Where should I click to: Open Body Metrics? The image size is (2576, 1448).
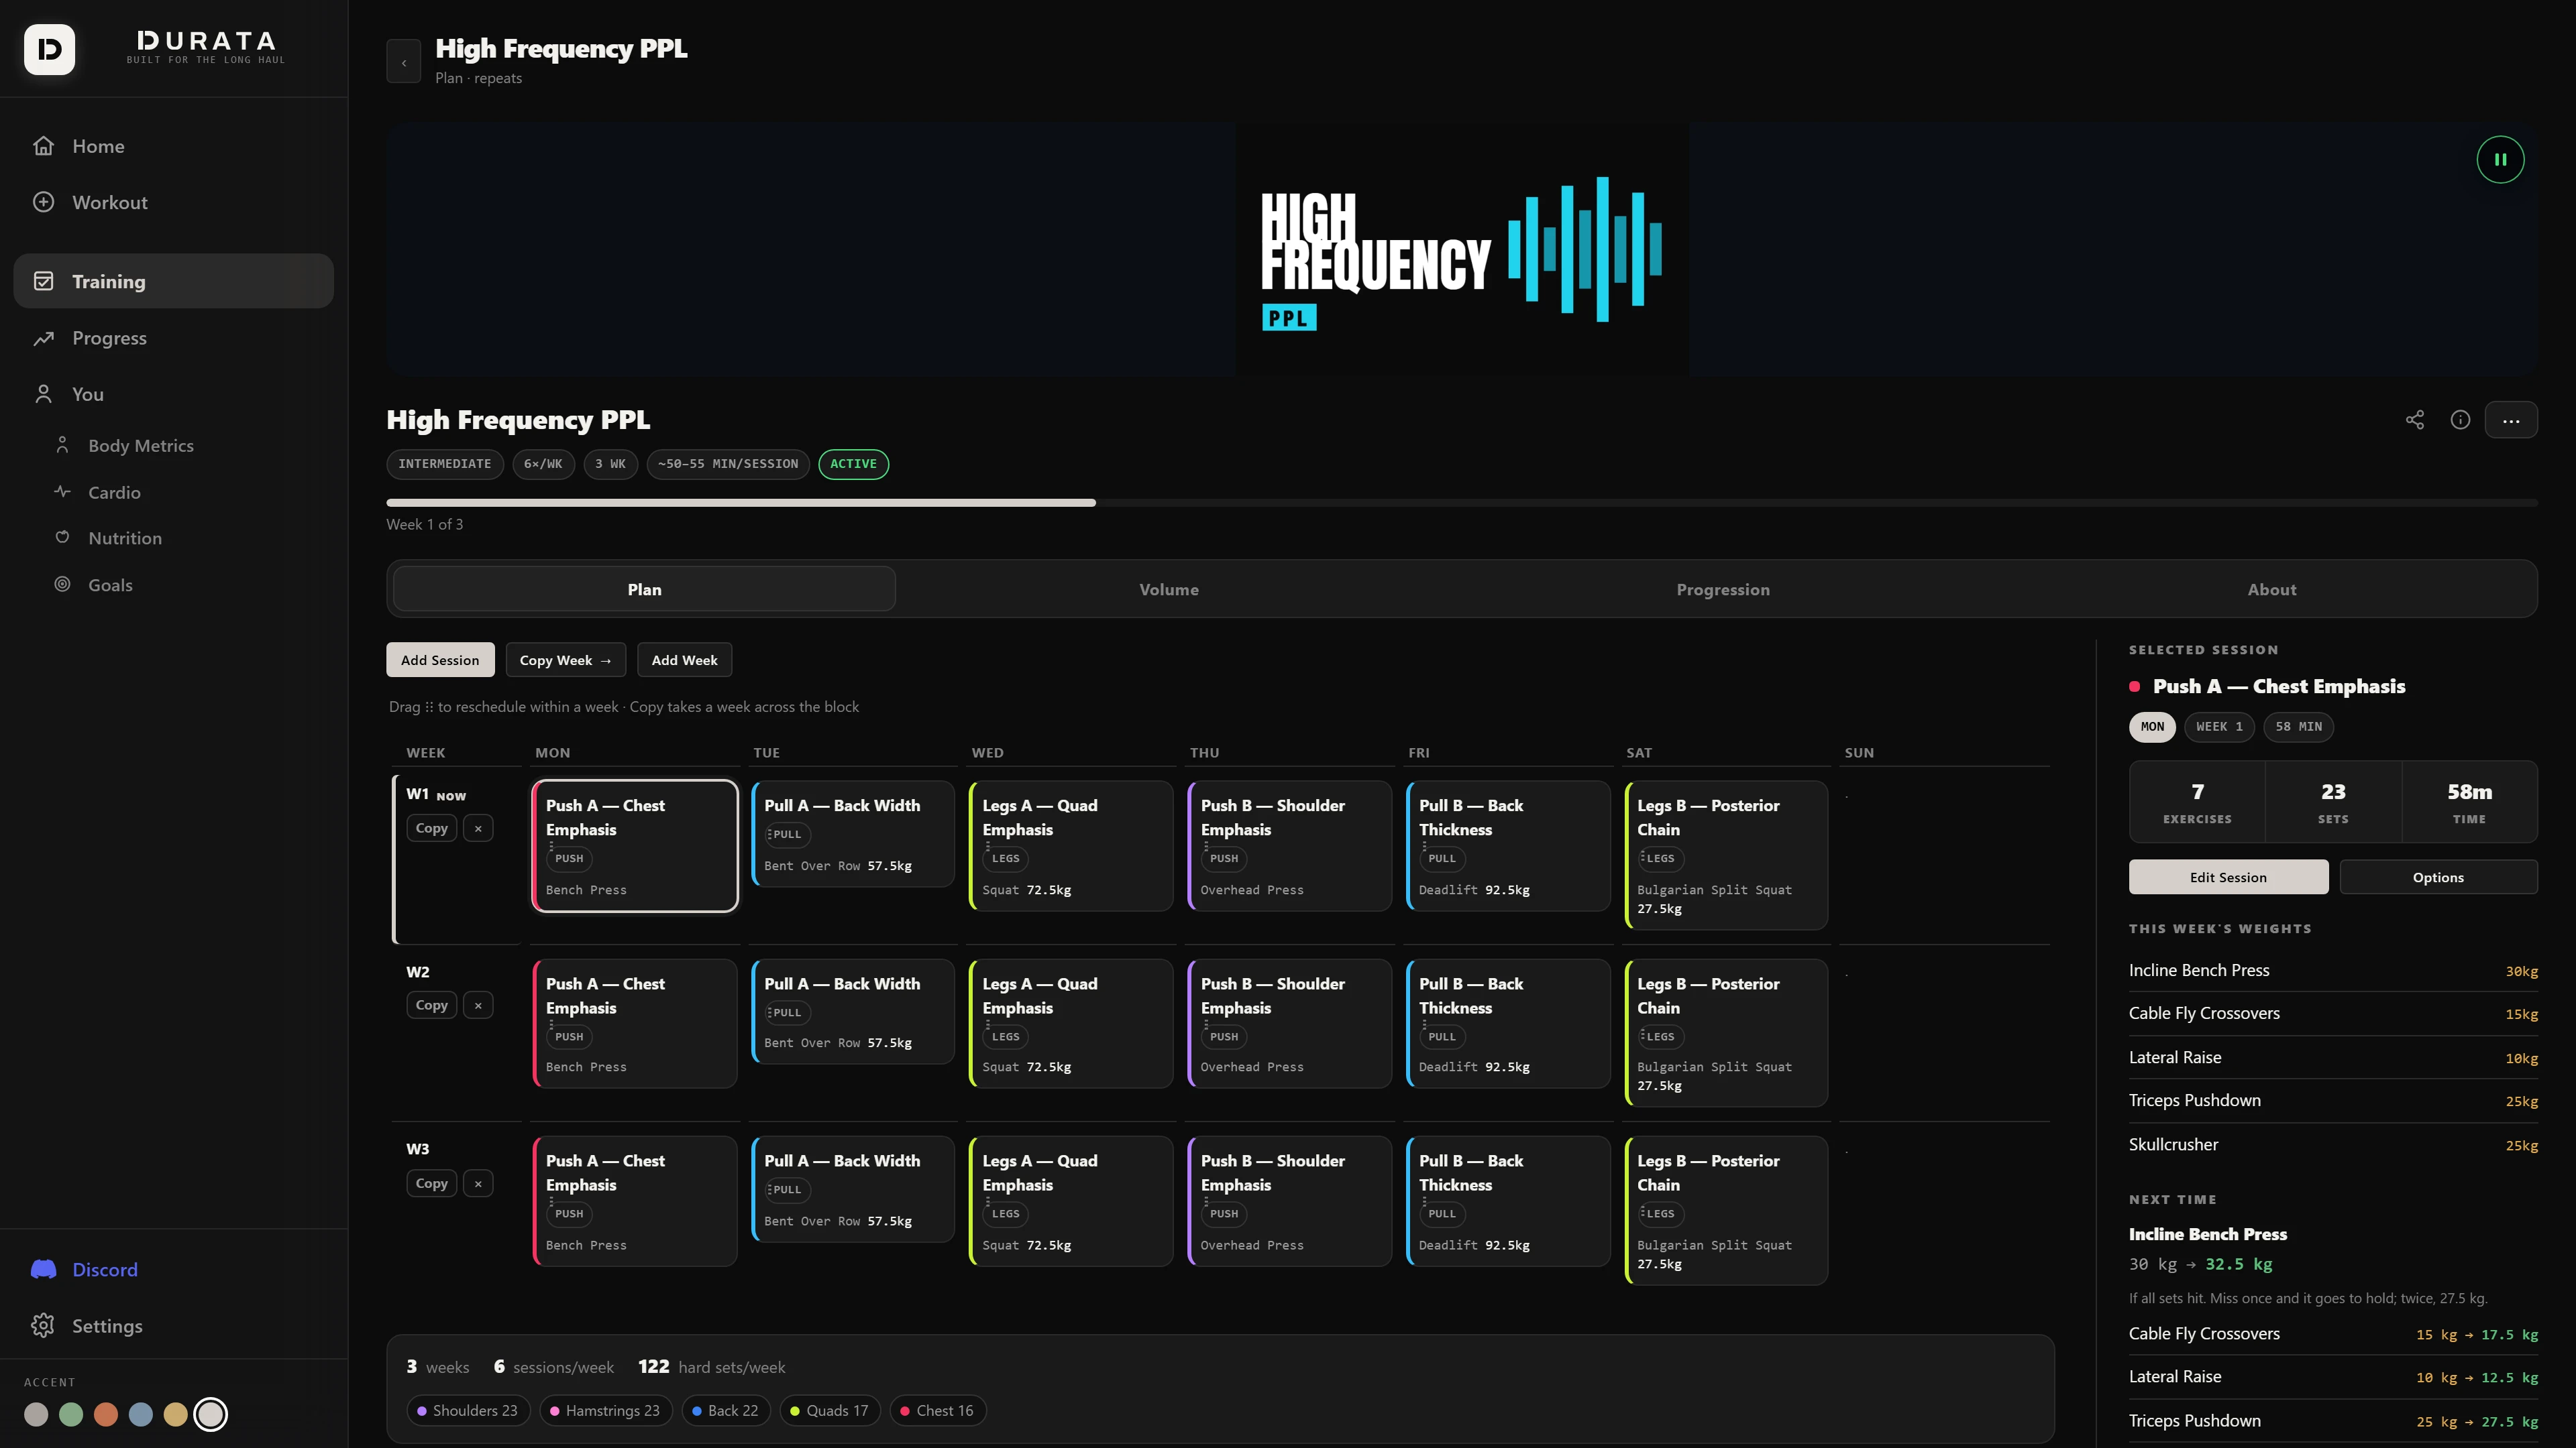click(x=185, y=446)
